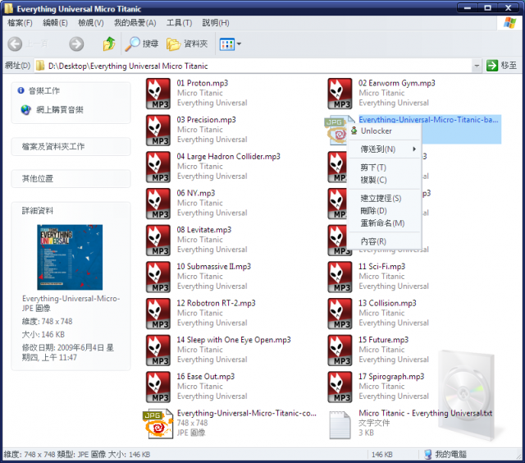This screenshot has width=525, height=463.
Task: Select 14 Sleep with One Eye Open.mp3 icon
Action: [x=158, y=350]
